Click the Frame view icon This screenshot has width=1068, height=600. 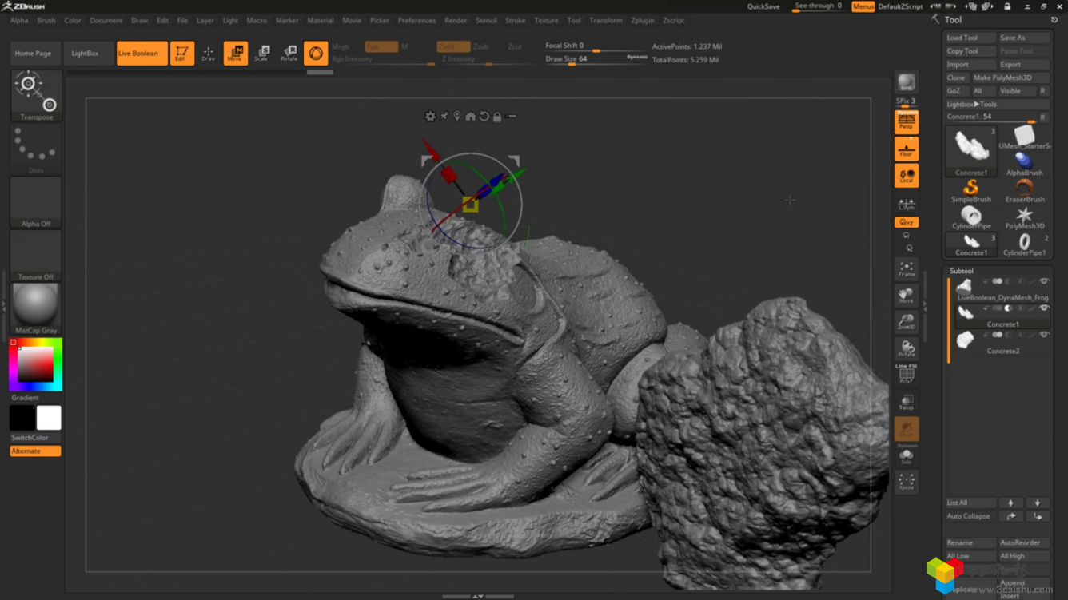(906, 269)
